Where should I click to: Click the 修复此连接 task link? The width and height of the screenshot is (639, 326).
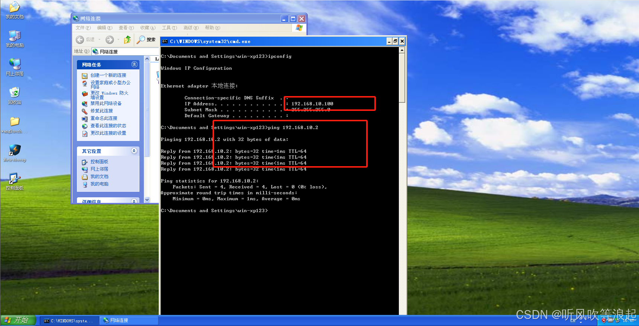pos(101,111)
